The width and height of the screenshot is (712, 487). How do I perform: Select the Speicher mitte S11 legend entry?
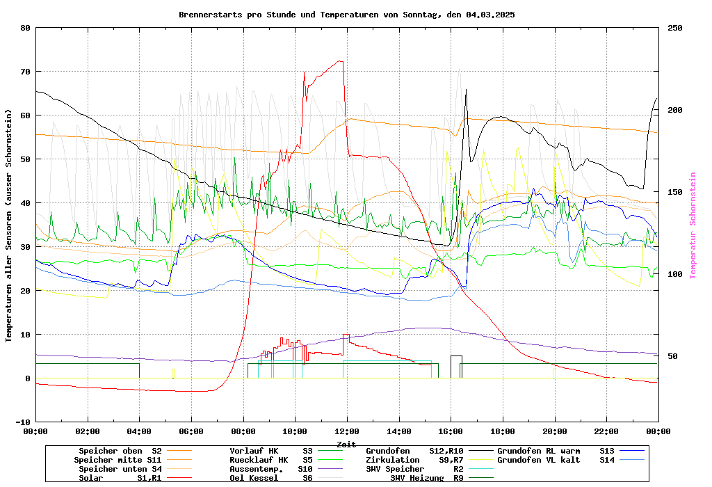pyautogui.click(x=118, y=460)
